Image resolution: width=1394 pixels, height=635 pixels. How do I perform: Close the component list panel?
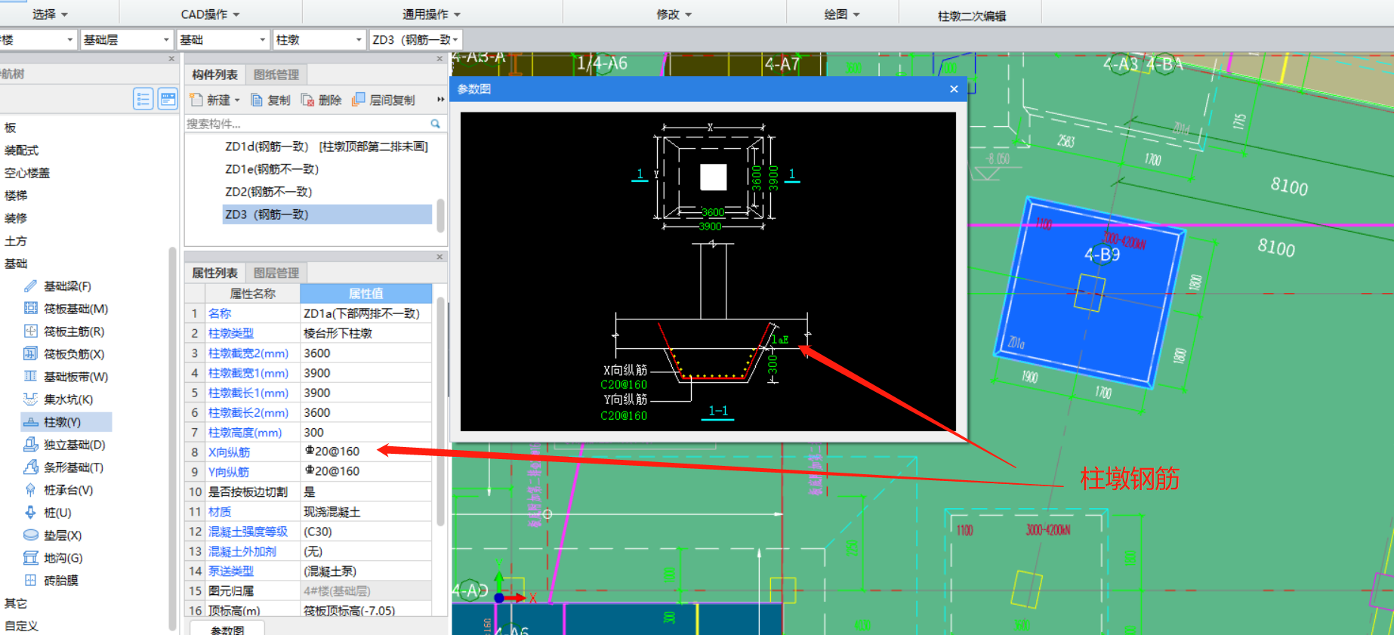point(439,59)
